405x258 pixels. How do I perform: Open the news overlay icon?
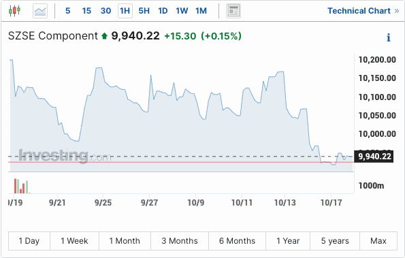pyautogui.click(x=233, y=11)
